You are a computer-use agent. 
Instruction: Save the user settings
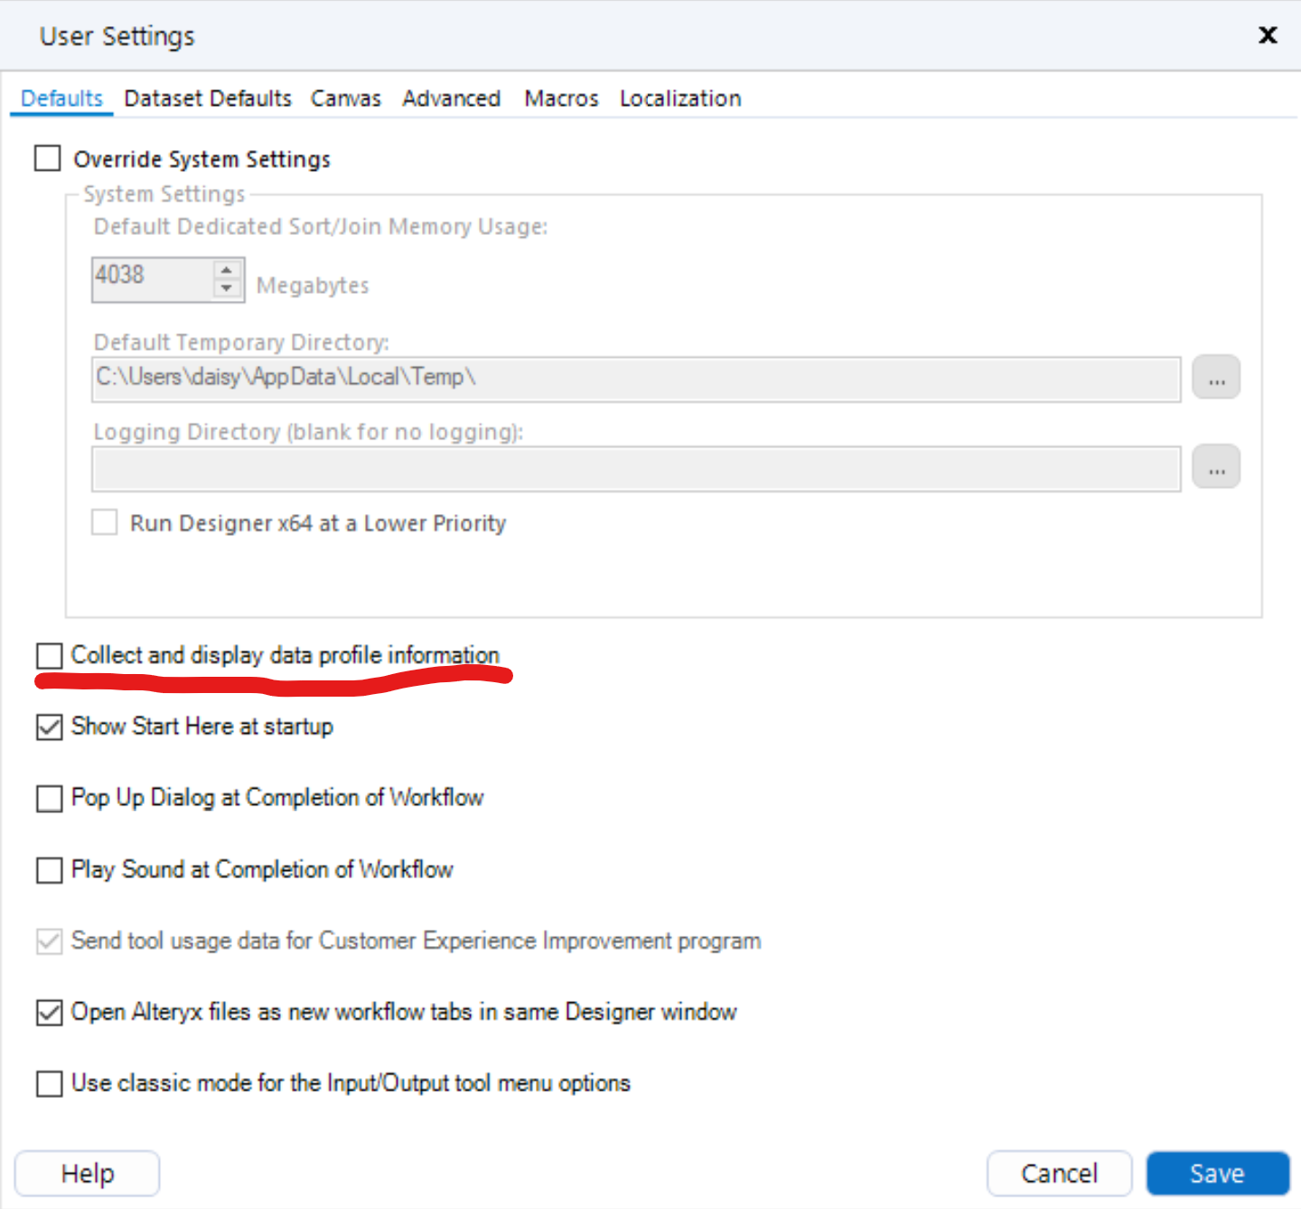[1216, 1172]
